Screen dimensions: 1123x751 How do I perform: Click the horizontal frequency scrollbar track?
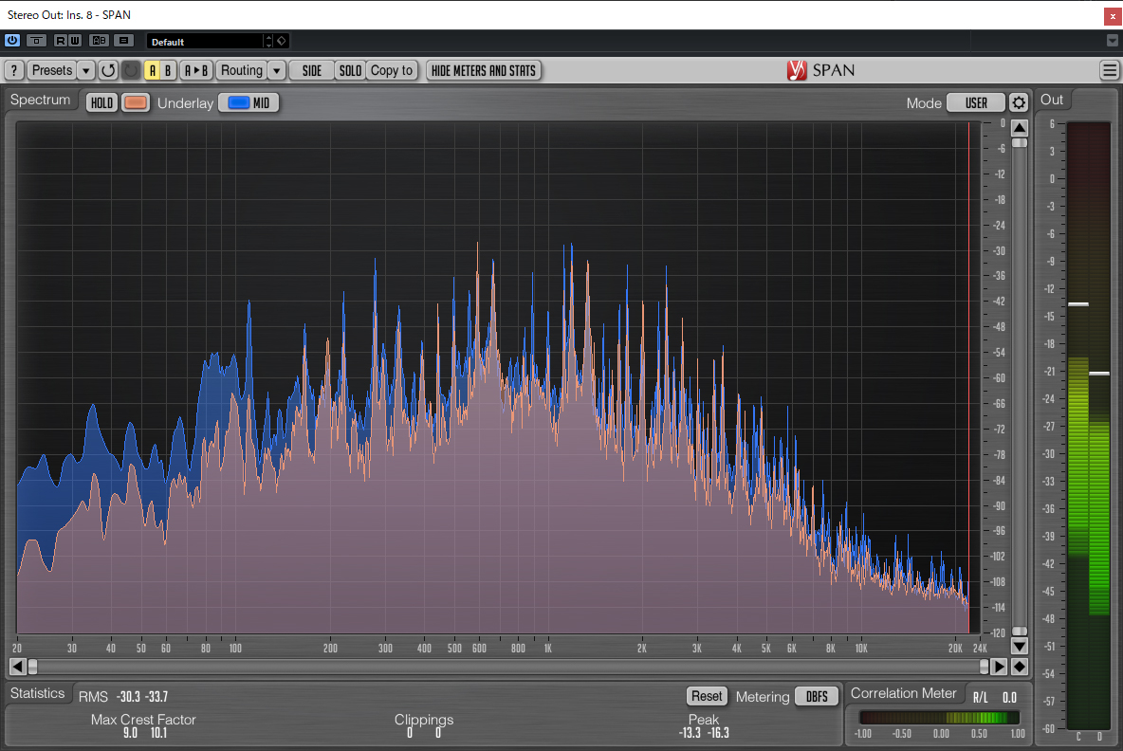click(x=508, y=667)
